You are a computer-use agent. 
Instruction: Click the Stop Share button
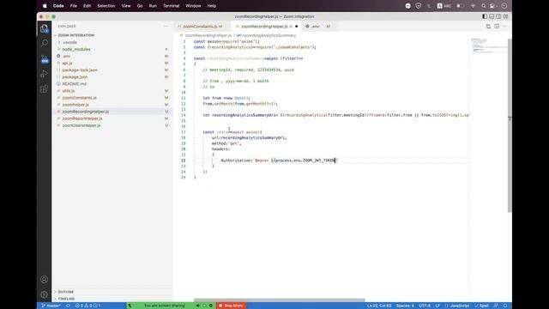coord(231,306)
